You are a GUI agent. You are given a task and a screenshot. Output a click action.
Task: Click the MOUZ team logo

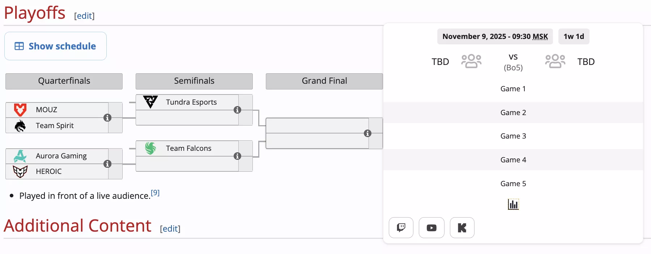(20, 110)
